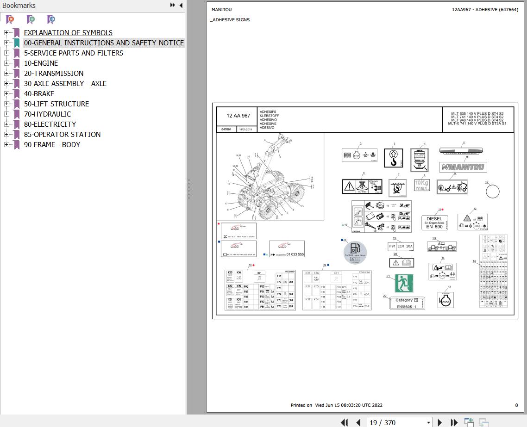The height and width of the screenshot is (427, 527).
Task: Click the panel splitter grip handle
Action: pyautogui.click(x=188, y=189)
